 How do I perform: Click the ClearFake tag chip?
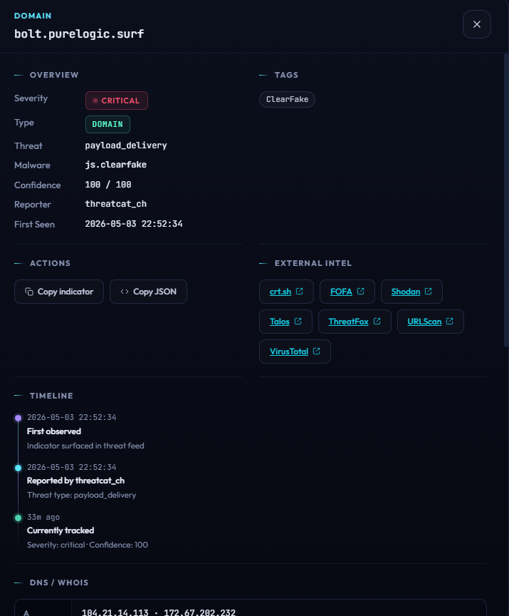[287, 99]
